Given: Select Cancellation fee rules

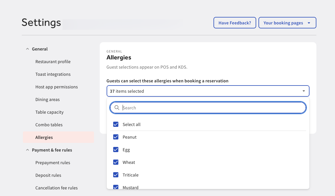Looking at the screenshot, I should (x=56, y=188).
